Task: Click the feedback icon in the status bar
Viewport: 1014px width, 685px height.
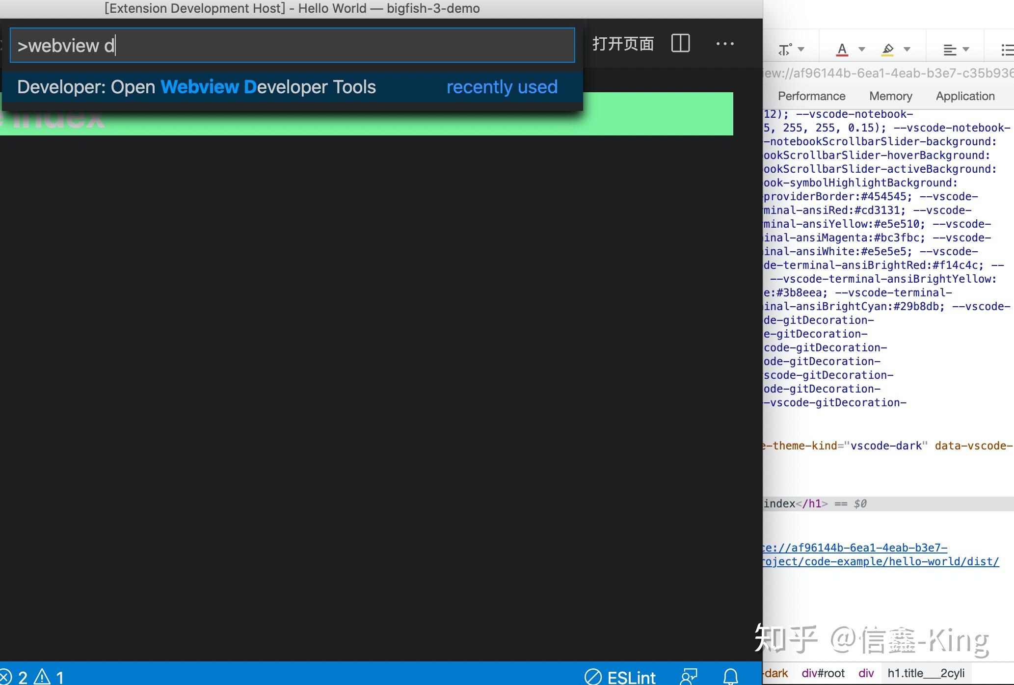Action: click(689, 677)
